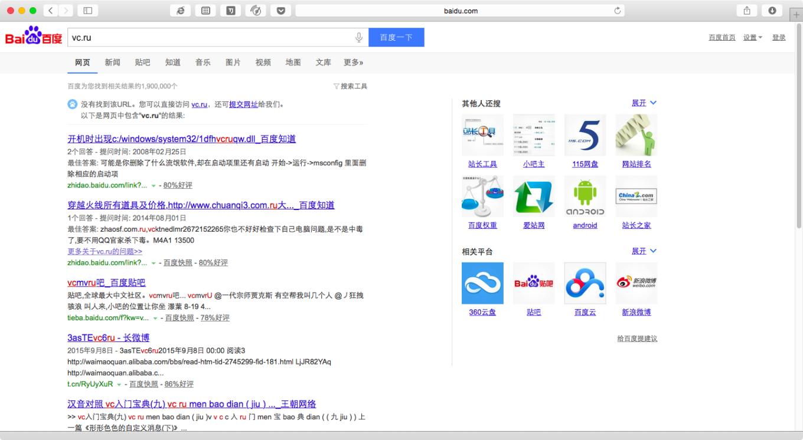Image resolution: width=803 pixels, height=440 pixels.
Task: Click the 115网盘 logo image
Action: [585, 135]
